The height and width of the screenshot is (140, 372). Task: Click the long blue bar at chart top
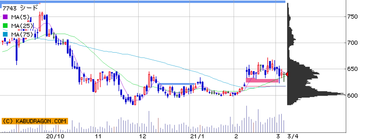[x=143, y=2]
